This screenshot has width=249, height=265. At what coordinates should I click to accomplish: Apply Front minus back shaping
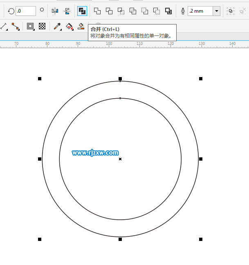[x=145, y=11]
